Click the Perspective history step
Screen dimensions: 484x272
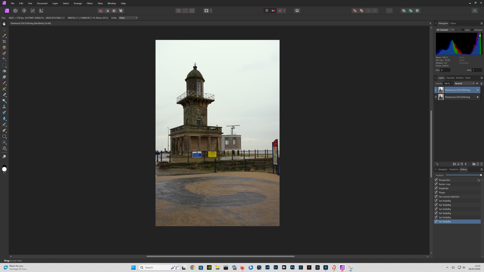point(444,180)
